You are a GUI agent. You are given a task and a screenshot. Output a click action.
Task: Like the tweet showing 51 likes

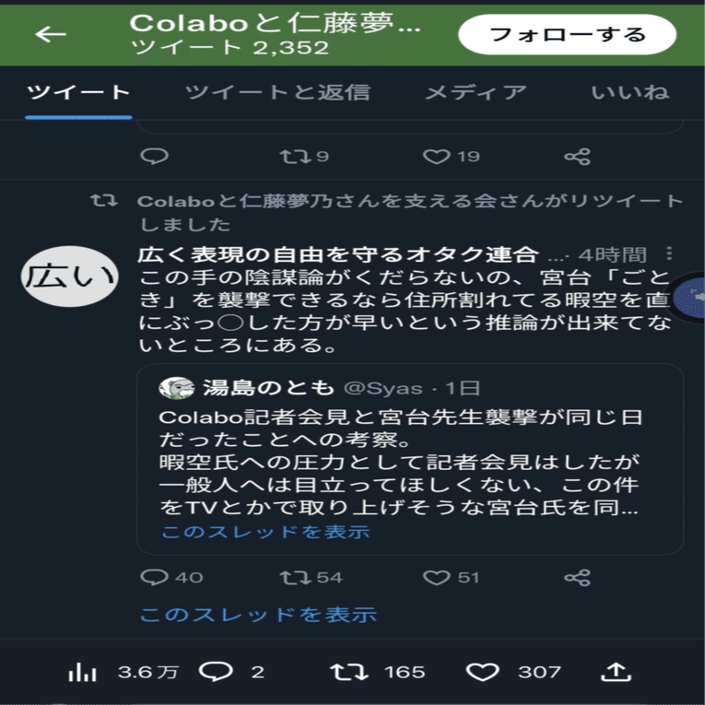click(x=451, y=577)
